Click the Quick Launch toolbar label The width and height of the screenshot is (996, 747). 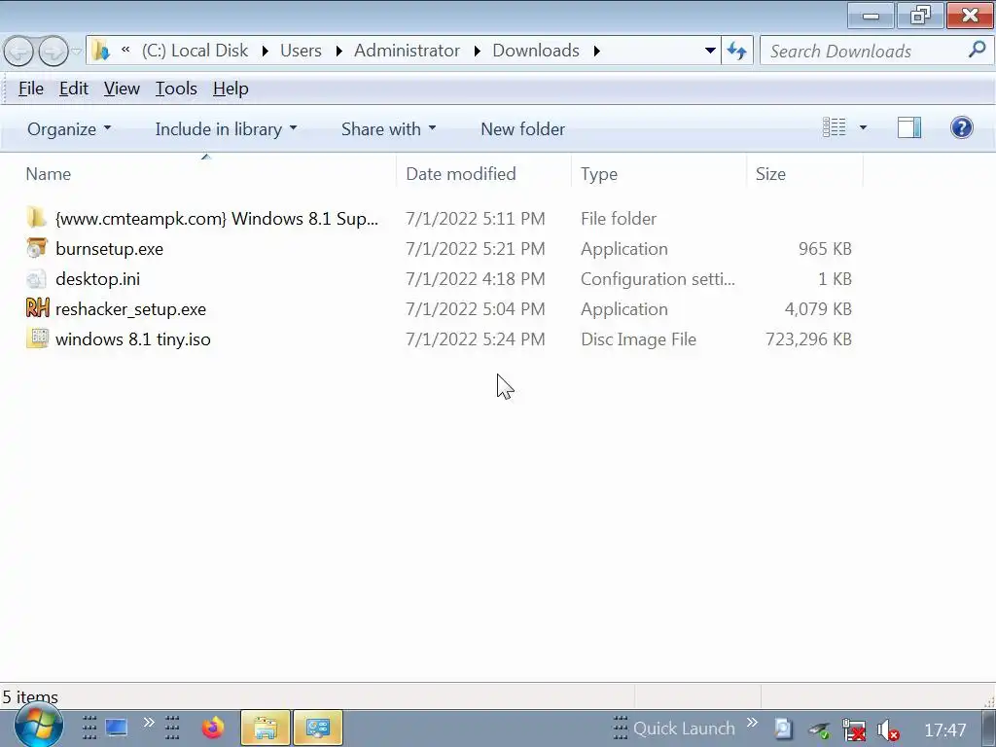[684, 728]
